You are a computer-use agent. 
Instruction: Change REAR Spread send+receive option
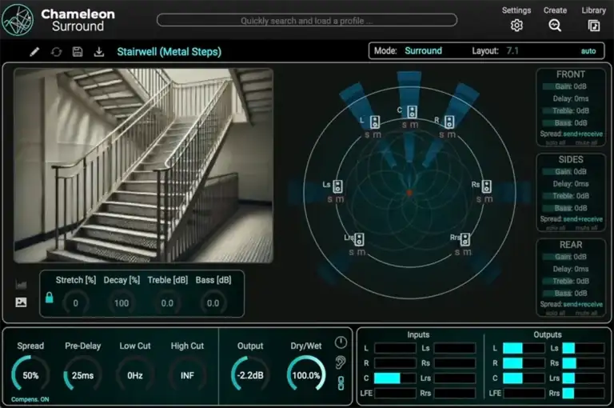pos(583,304)
